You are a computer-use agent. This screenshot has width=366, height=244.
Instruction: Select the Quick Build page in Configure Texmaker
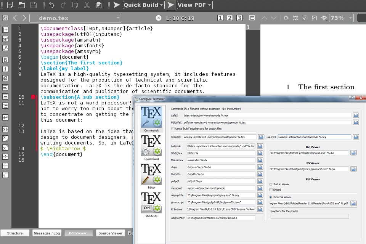pyautogui.click(x=151, y=148)
